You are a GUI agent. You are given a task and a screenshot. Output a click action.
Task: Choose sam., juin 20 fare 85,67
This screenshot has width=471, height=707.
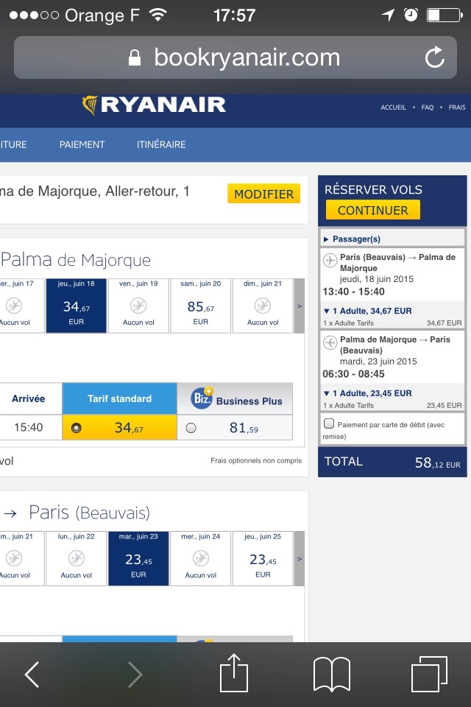tap(200, 306)
